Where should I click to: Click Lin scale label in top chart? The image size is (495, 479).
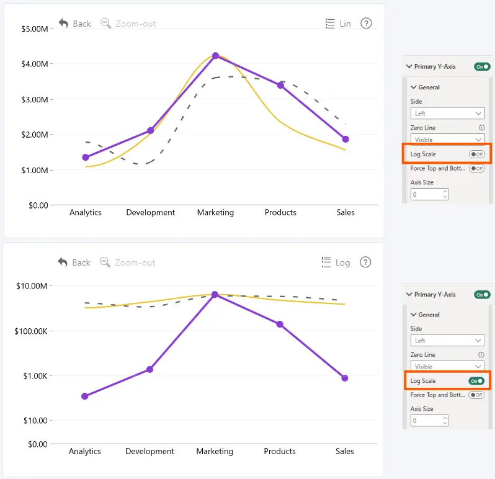point(345,24)
